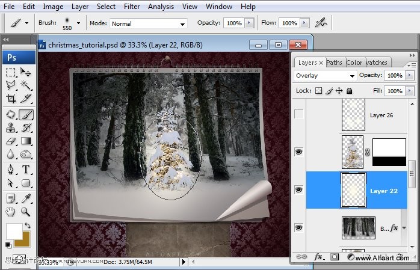420x270 pixels.
Task: Open the File menu
Action: [9, 7]
